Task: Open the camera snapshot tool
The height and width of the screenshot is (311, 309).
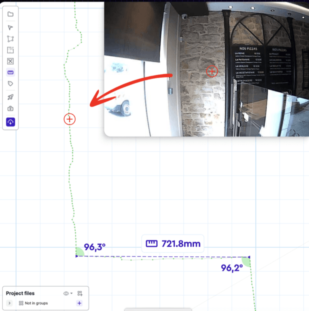Action: 10,108
